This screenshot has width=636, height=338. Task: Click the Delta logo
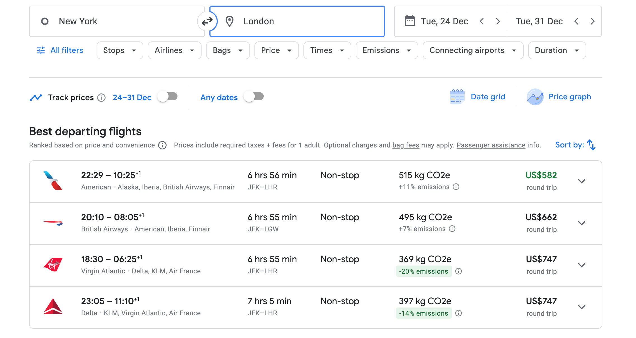point(53,307)
